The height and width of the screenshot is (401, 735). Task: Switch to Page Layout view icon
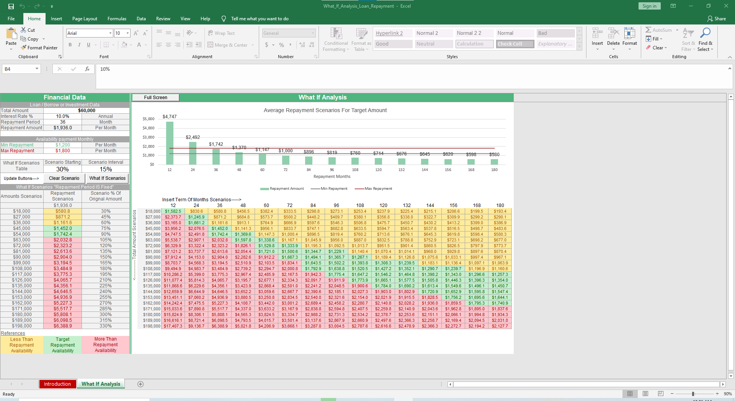point(645,394)
